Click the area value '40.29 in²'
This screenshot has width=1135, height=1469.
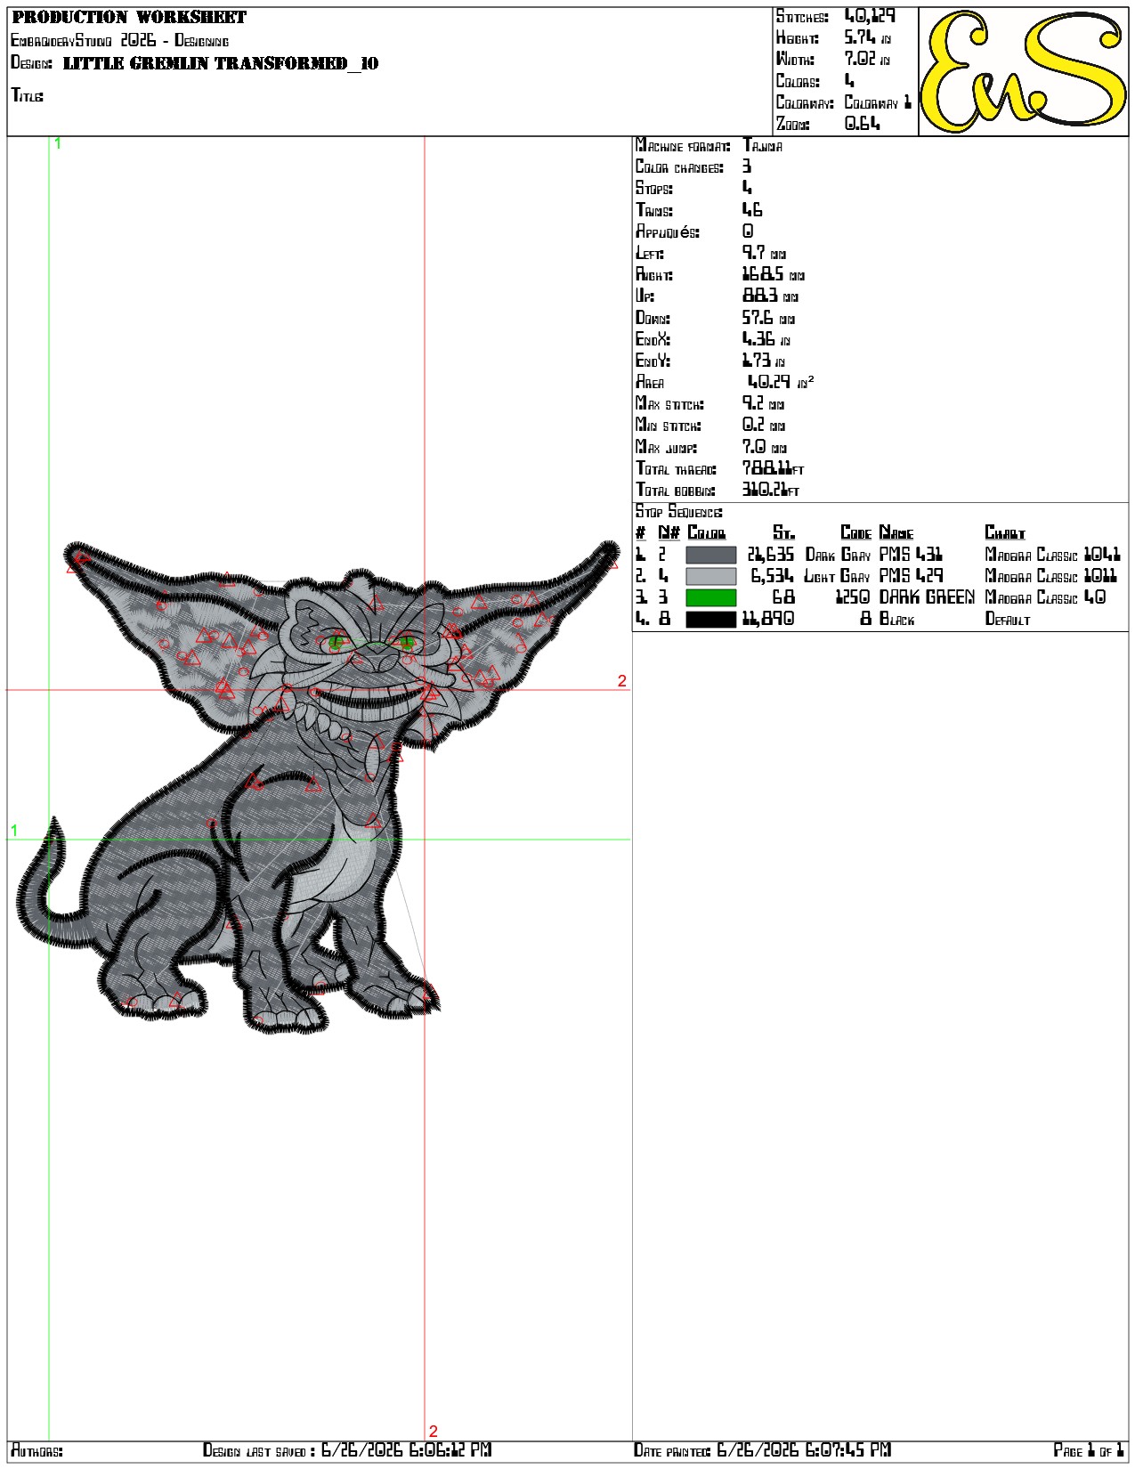click(x=780, y=382)
